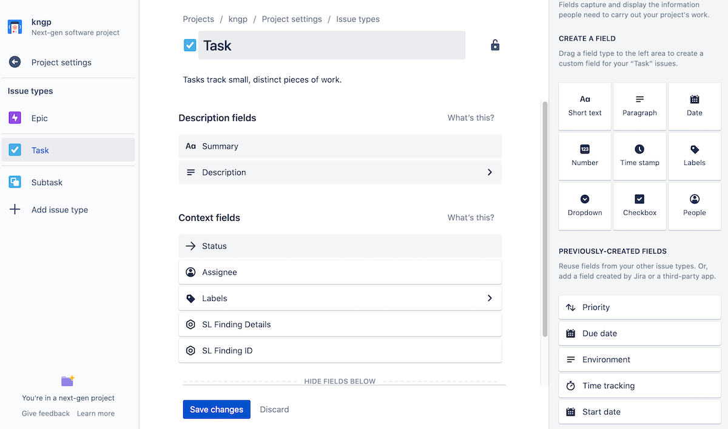
Task: Click Projects in the breadcrumb
Action: point(198,19)
